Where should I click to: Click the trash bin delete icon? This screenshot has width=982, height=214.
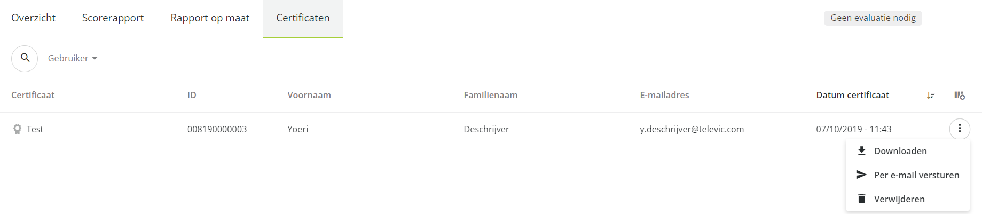861,199
